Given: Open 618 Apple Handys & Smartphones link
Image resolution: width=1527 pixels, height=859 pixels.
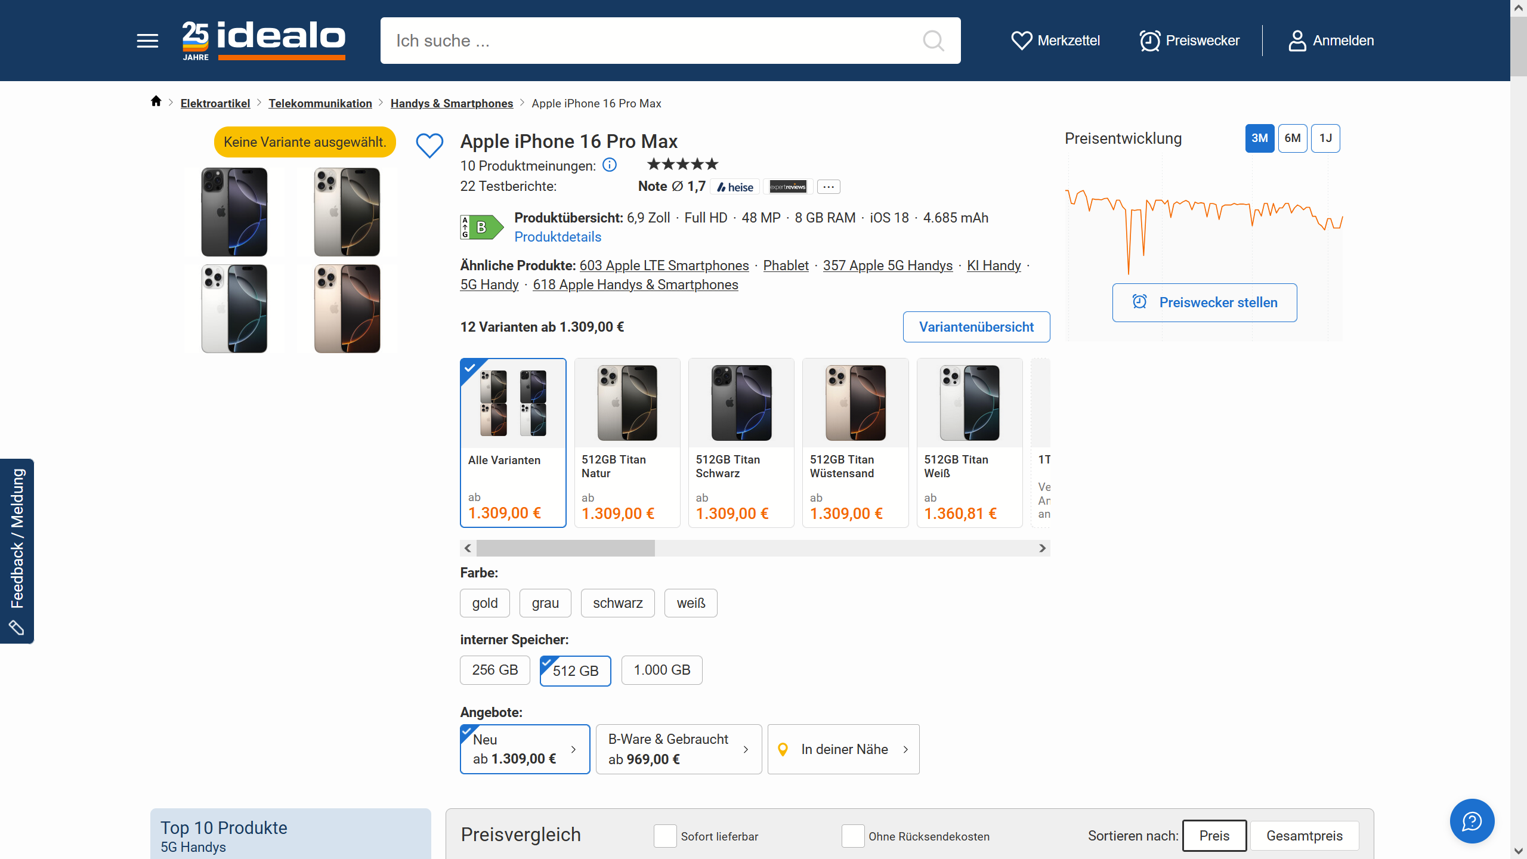Looking at the screenshot, I should [x=635, y=285].
